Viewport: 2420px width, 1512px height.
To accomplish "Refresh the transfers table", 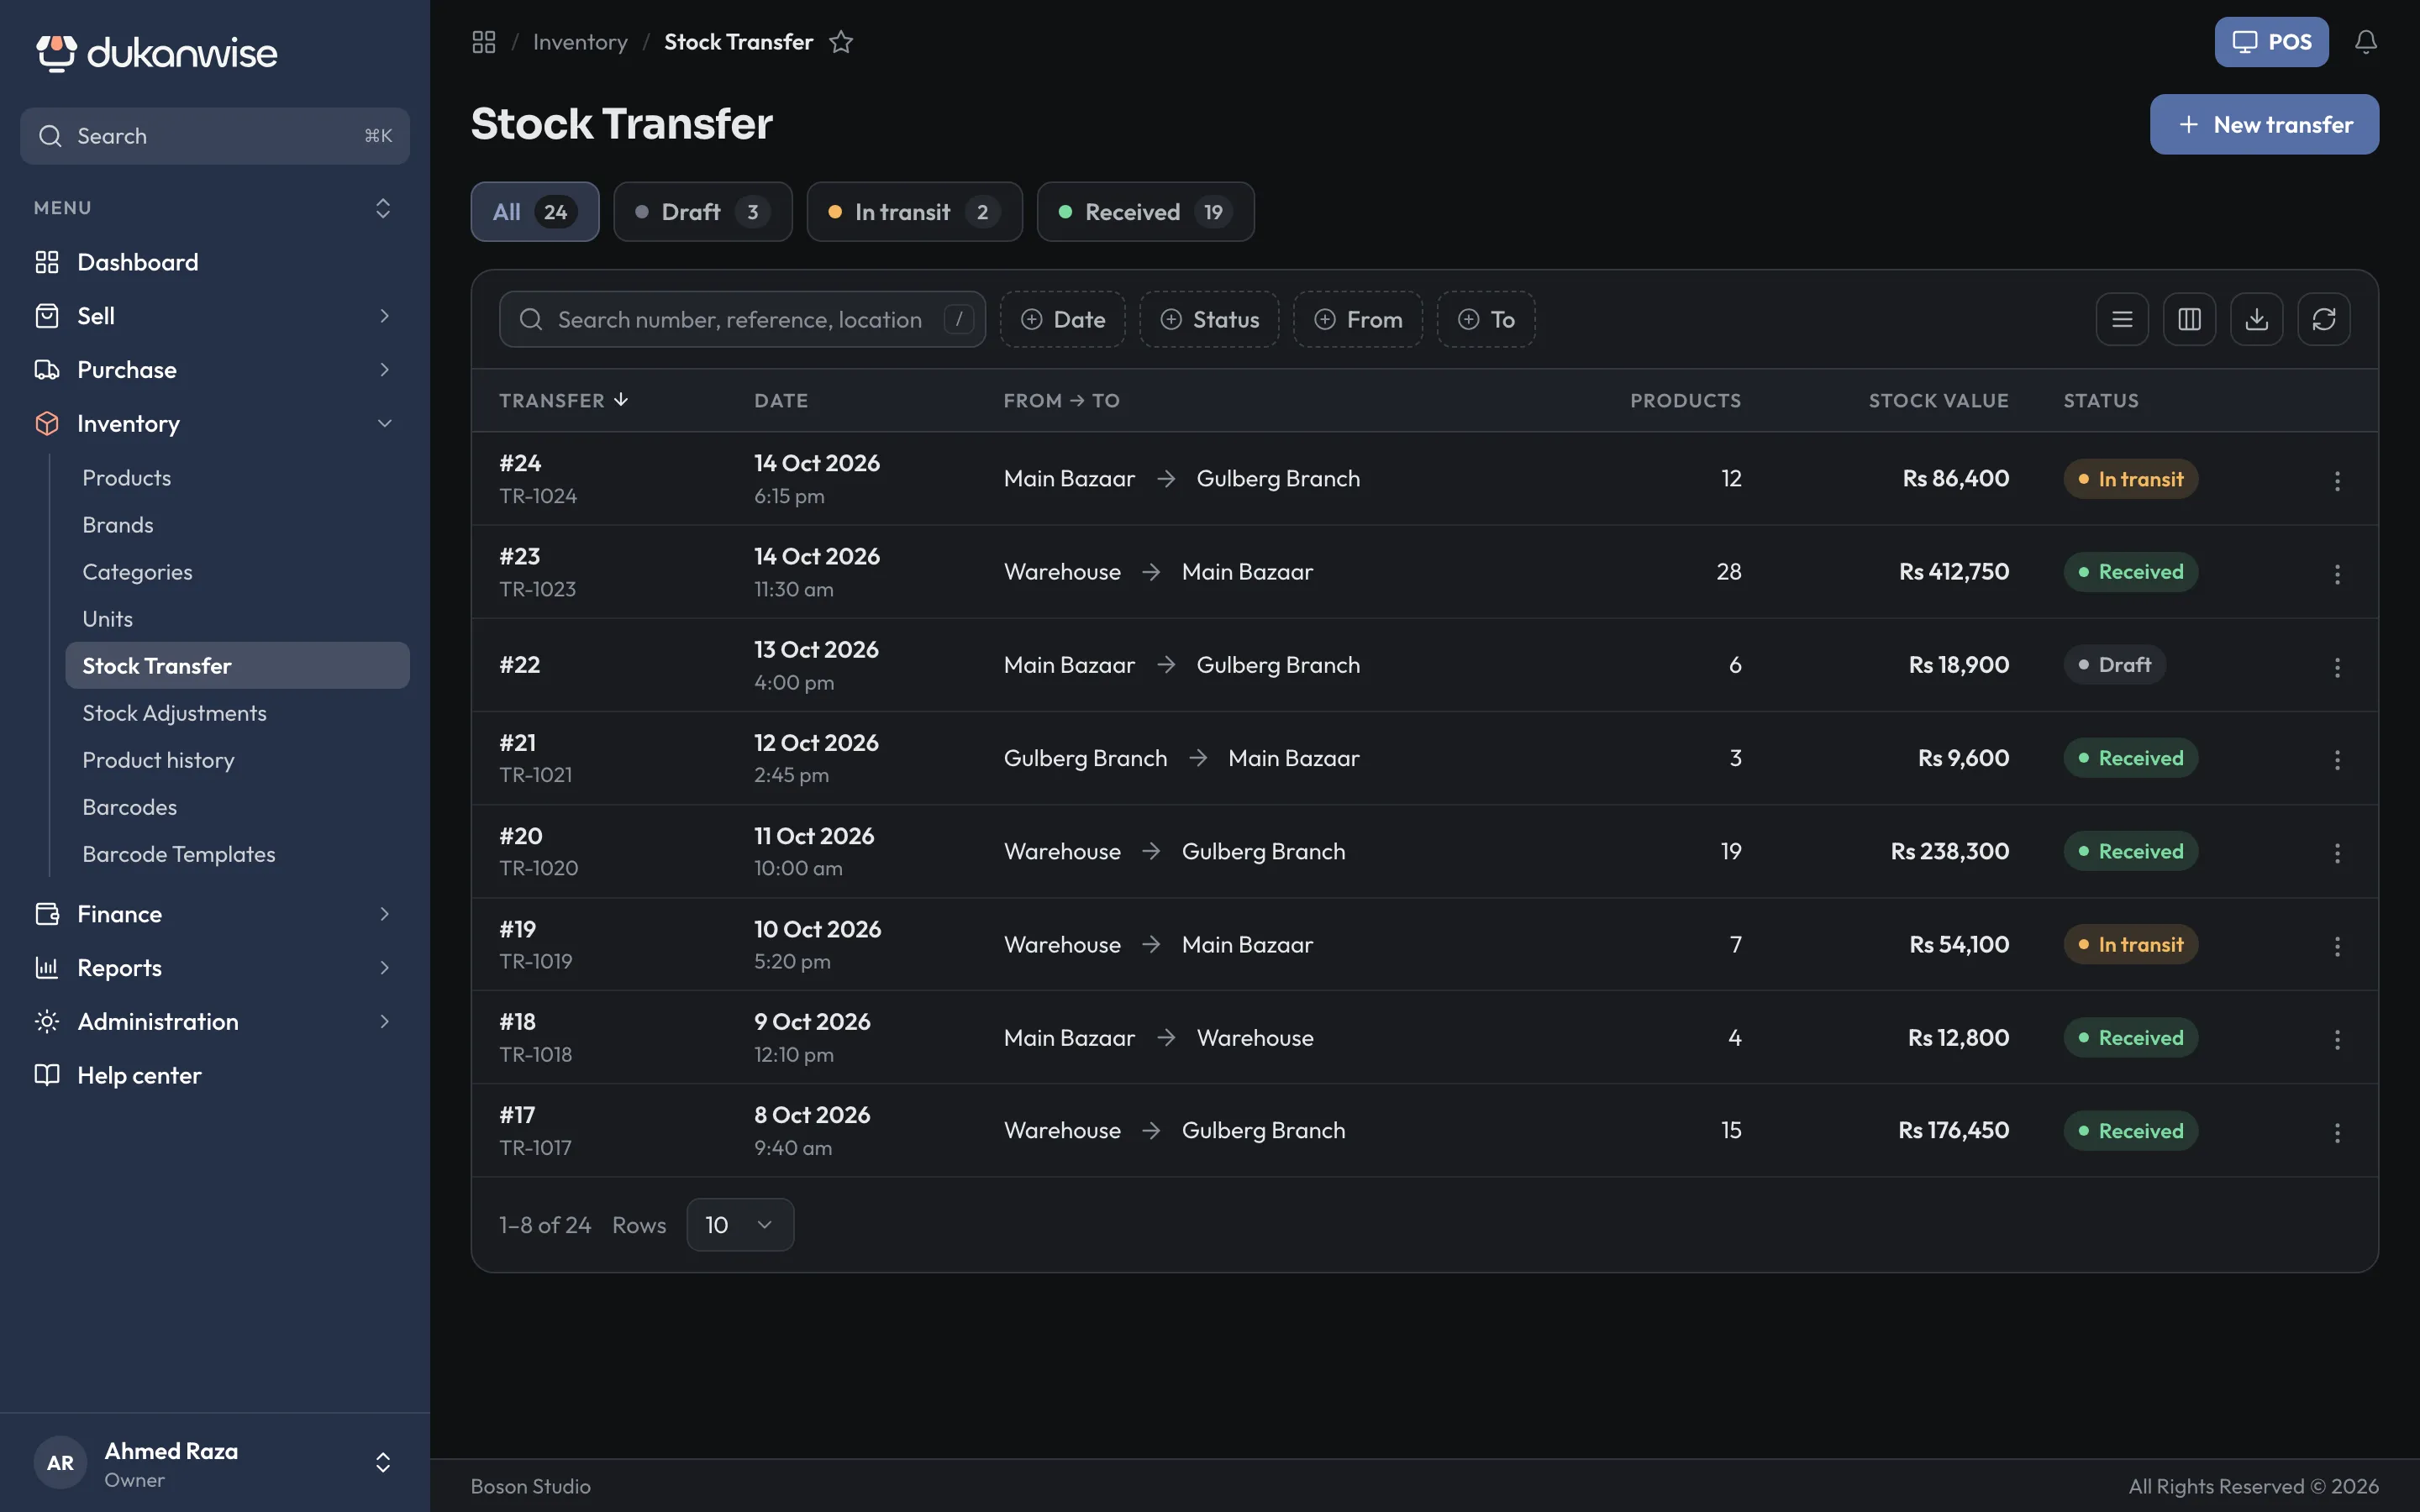I will coord(2323,319).
